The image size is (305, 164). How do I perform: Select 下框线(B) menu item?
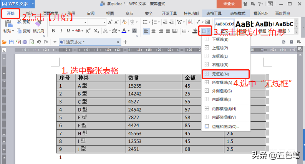pos(225,40)
